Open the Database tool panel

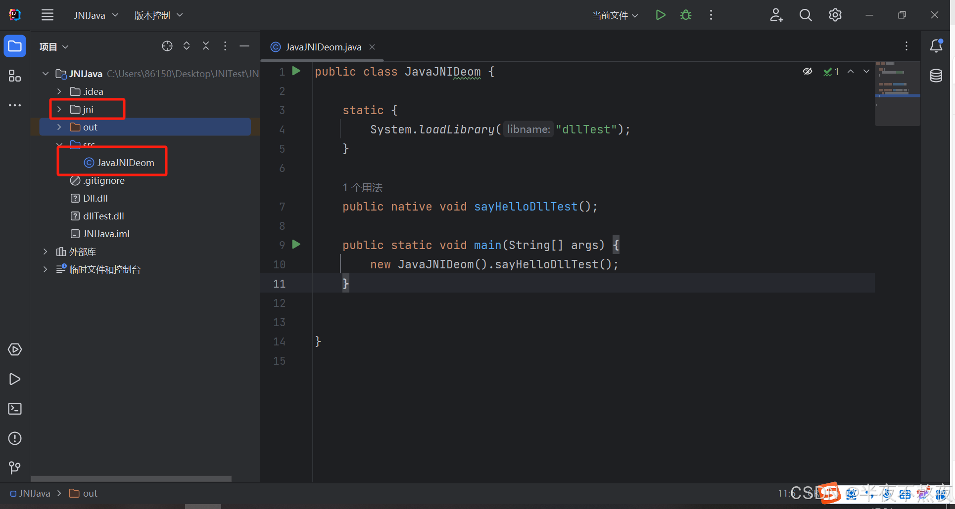click(x=936, y=76)
